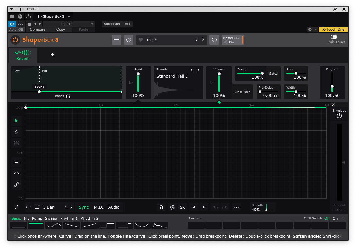Screen dimensions: 356x249
Task: Open the help question mark button
Action: click(x=129, y=40)
